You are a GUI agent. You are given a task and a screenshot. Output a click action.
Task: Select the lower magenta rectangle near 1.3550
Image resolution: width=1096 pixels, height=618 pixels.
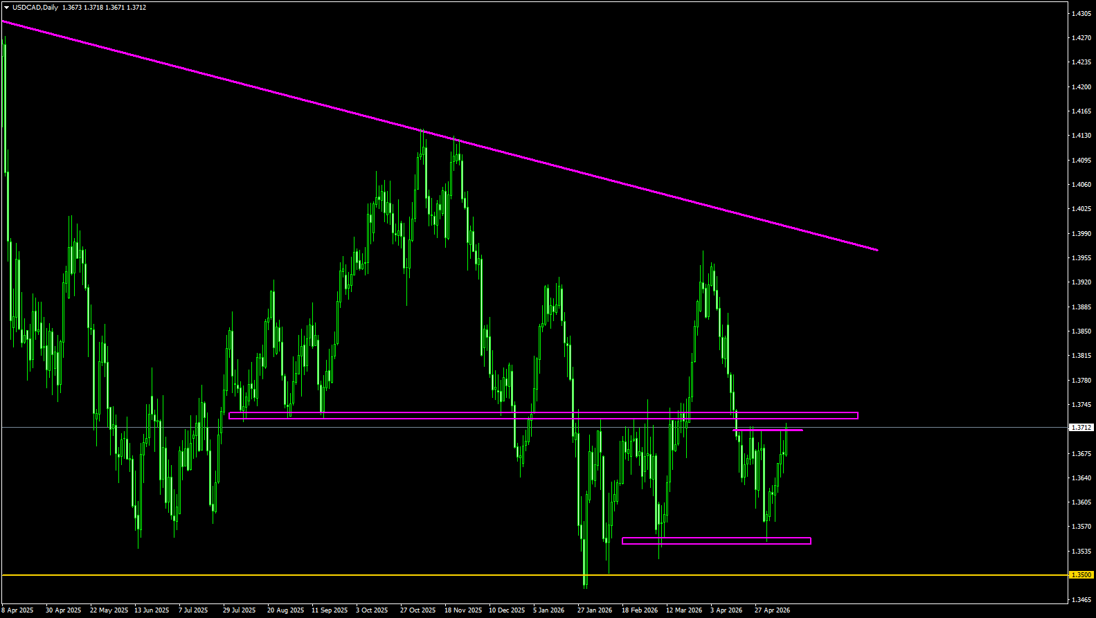coord(717,541)
